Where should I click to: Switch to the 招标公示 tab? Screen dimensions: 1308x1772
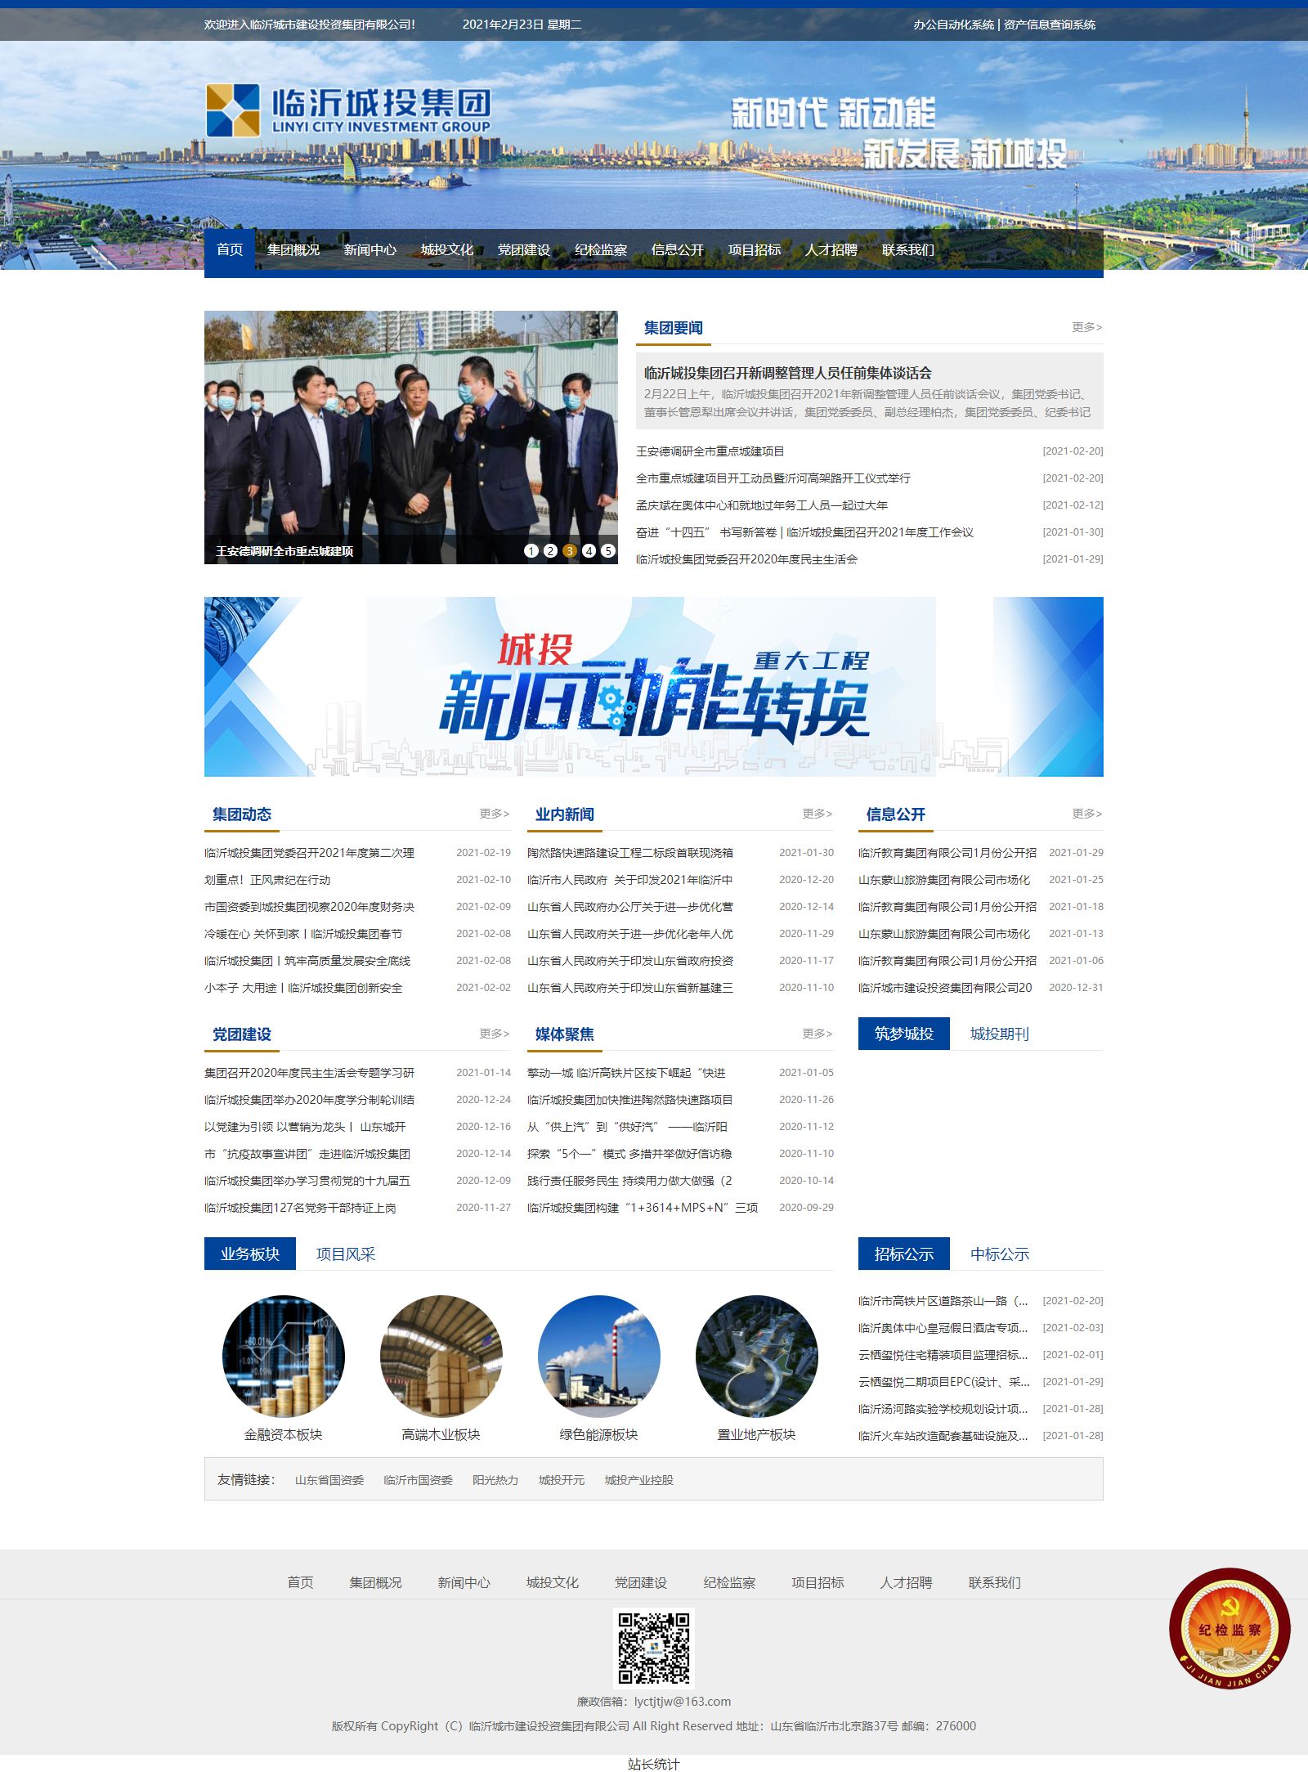pos(904,1254)
